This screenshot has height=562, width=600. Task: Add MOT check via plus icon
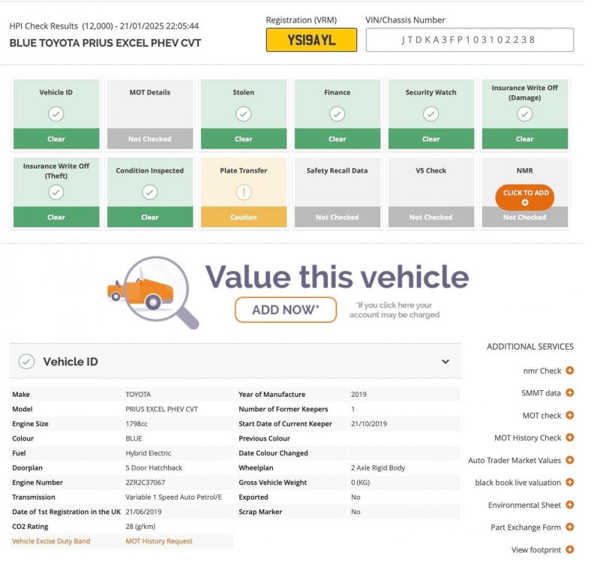(570, 415)
